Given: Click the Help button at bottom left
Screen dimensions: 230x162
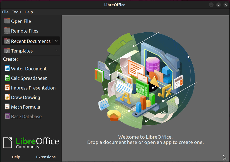Looking at the screenshot, I should [16, 157].
